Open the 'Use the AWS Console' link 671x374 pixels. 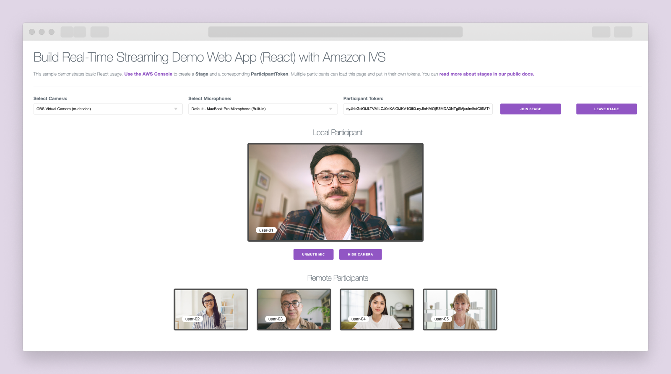[148, 74]
